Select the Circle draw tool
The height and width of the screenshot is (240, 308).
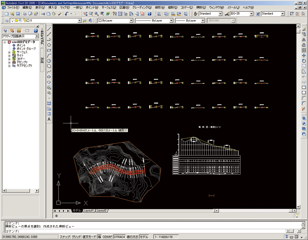pos(49,61)
